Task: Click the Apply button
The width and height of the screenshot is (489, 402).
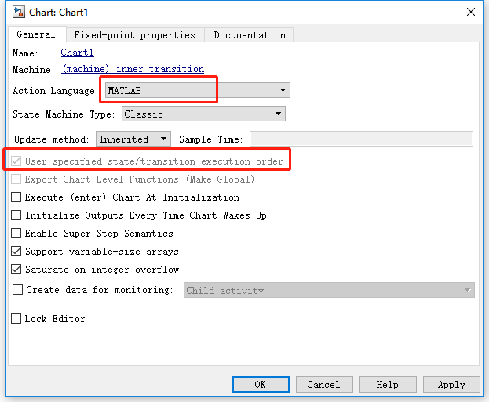Action: click(451, 385)
